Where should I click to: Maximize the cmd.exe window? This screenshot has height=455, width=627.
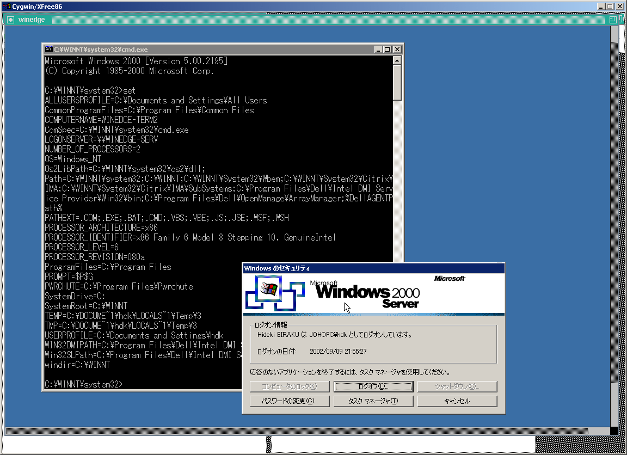387,49
